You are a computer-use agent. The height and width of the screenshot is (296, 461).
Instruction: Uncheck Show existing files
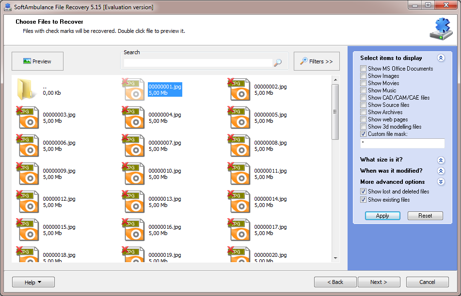click(364, 200)
